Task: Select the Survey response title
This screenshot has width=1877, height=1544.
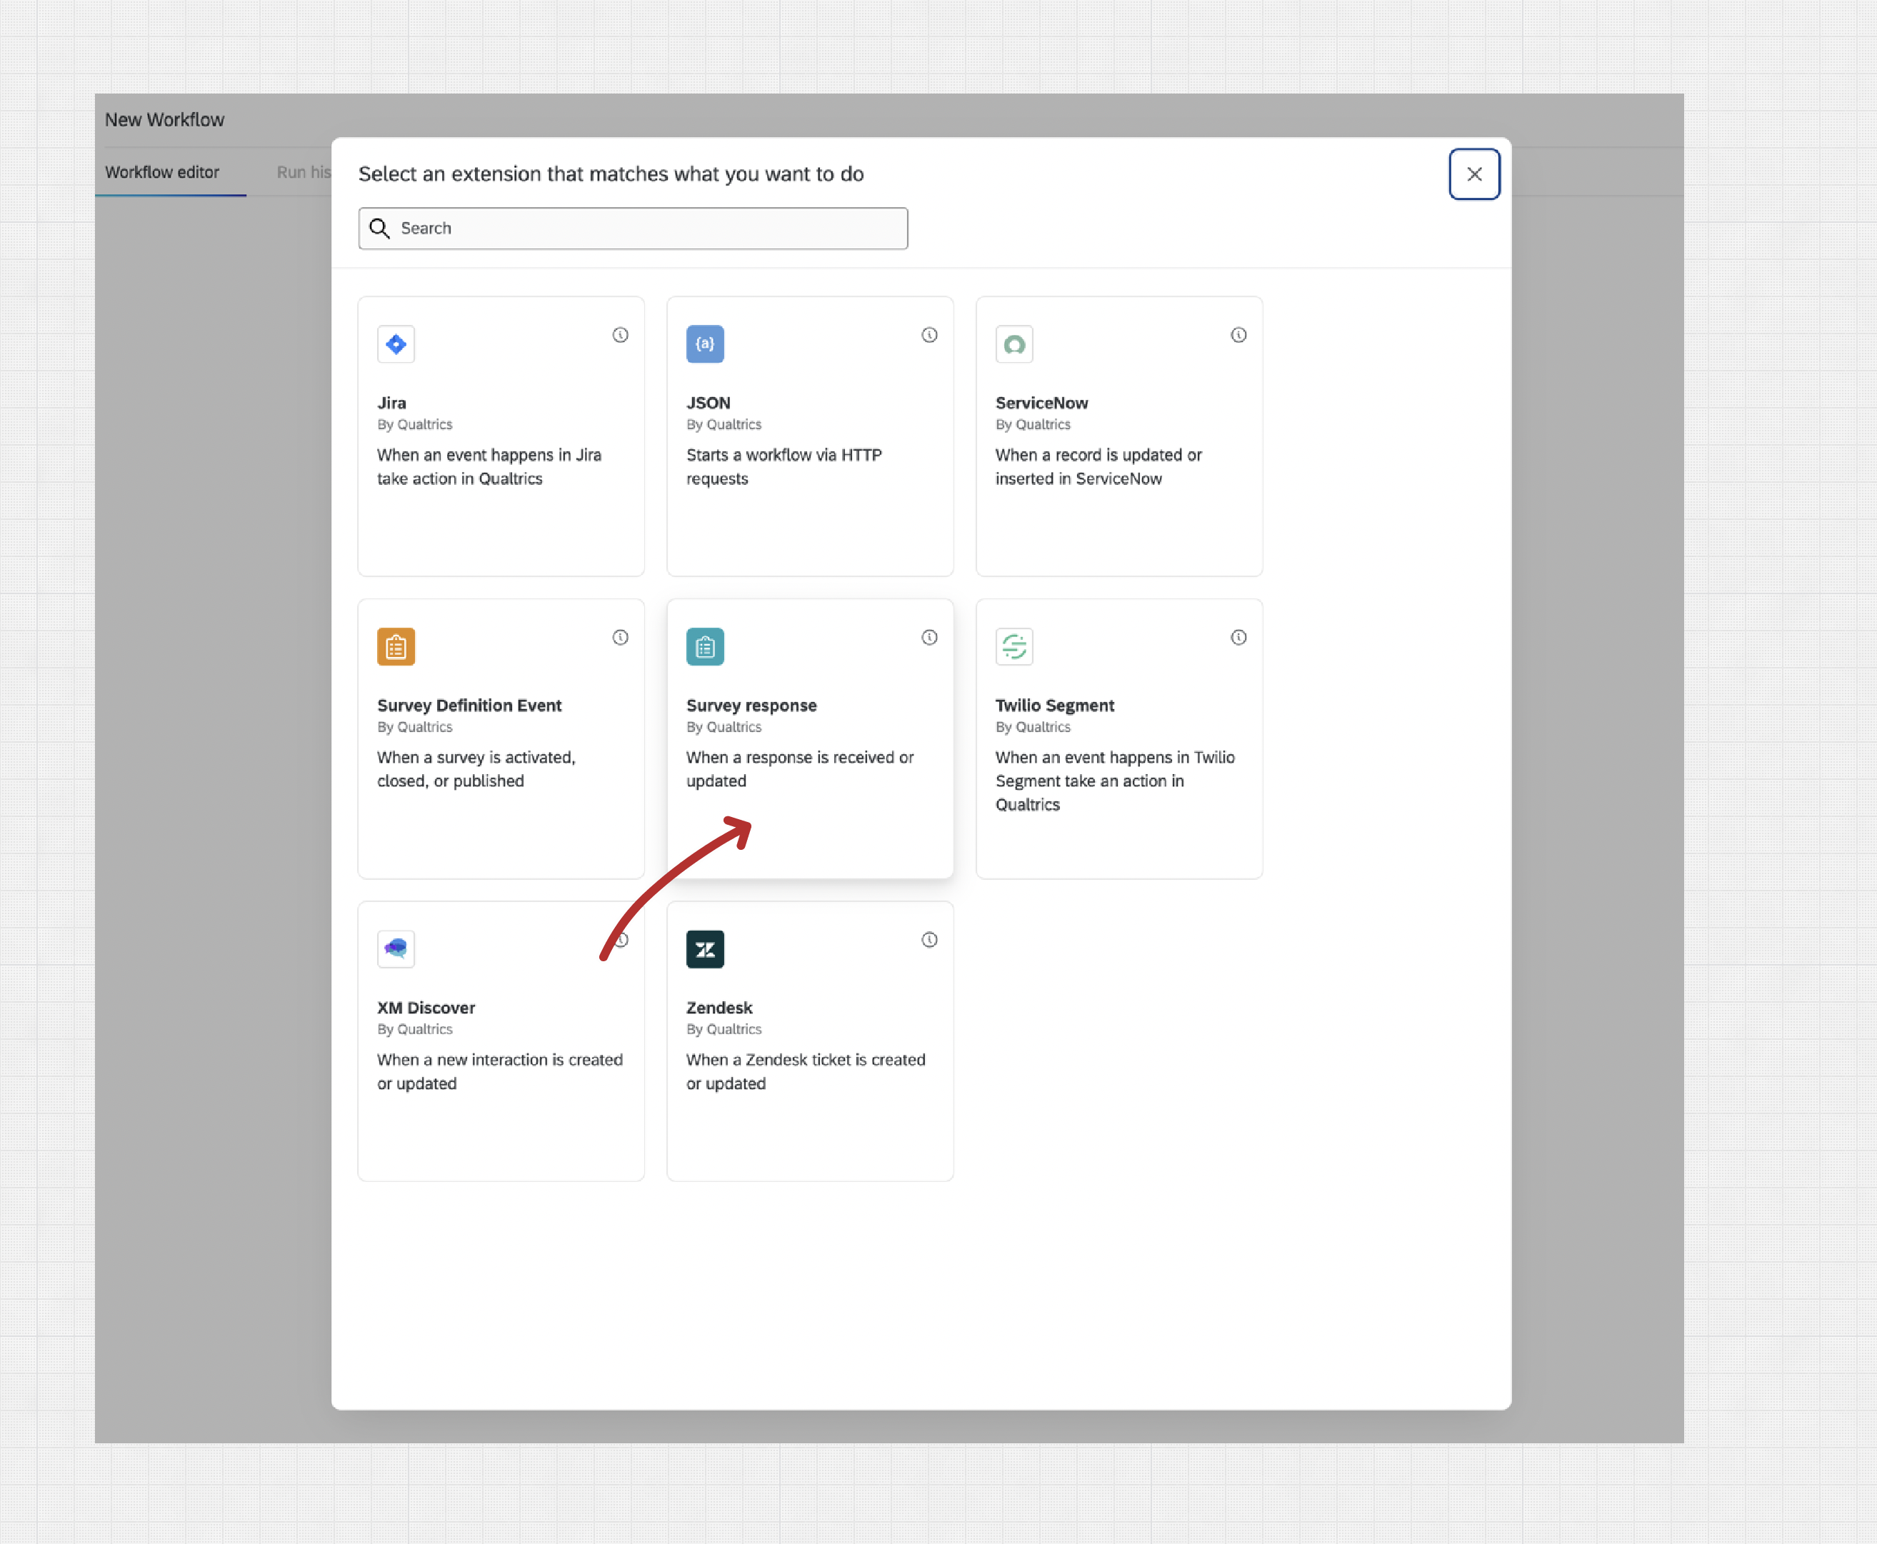Action: click(751, 706)
